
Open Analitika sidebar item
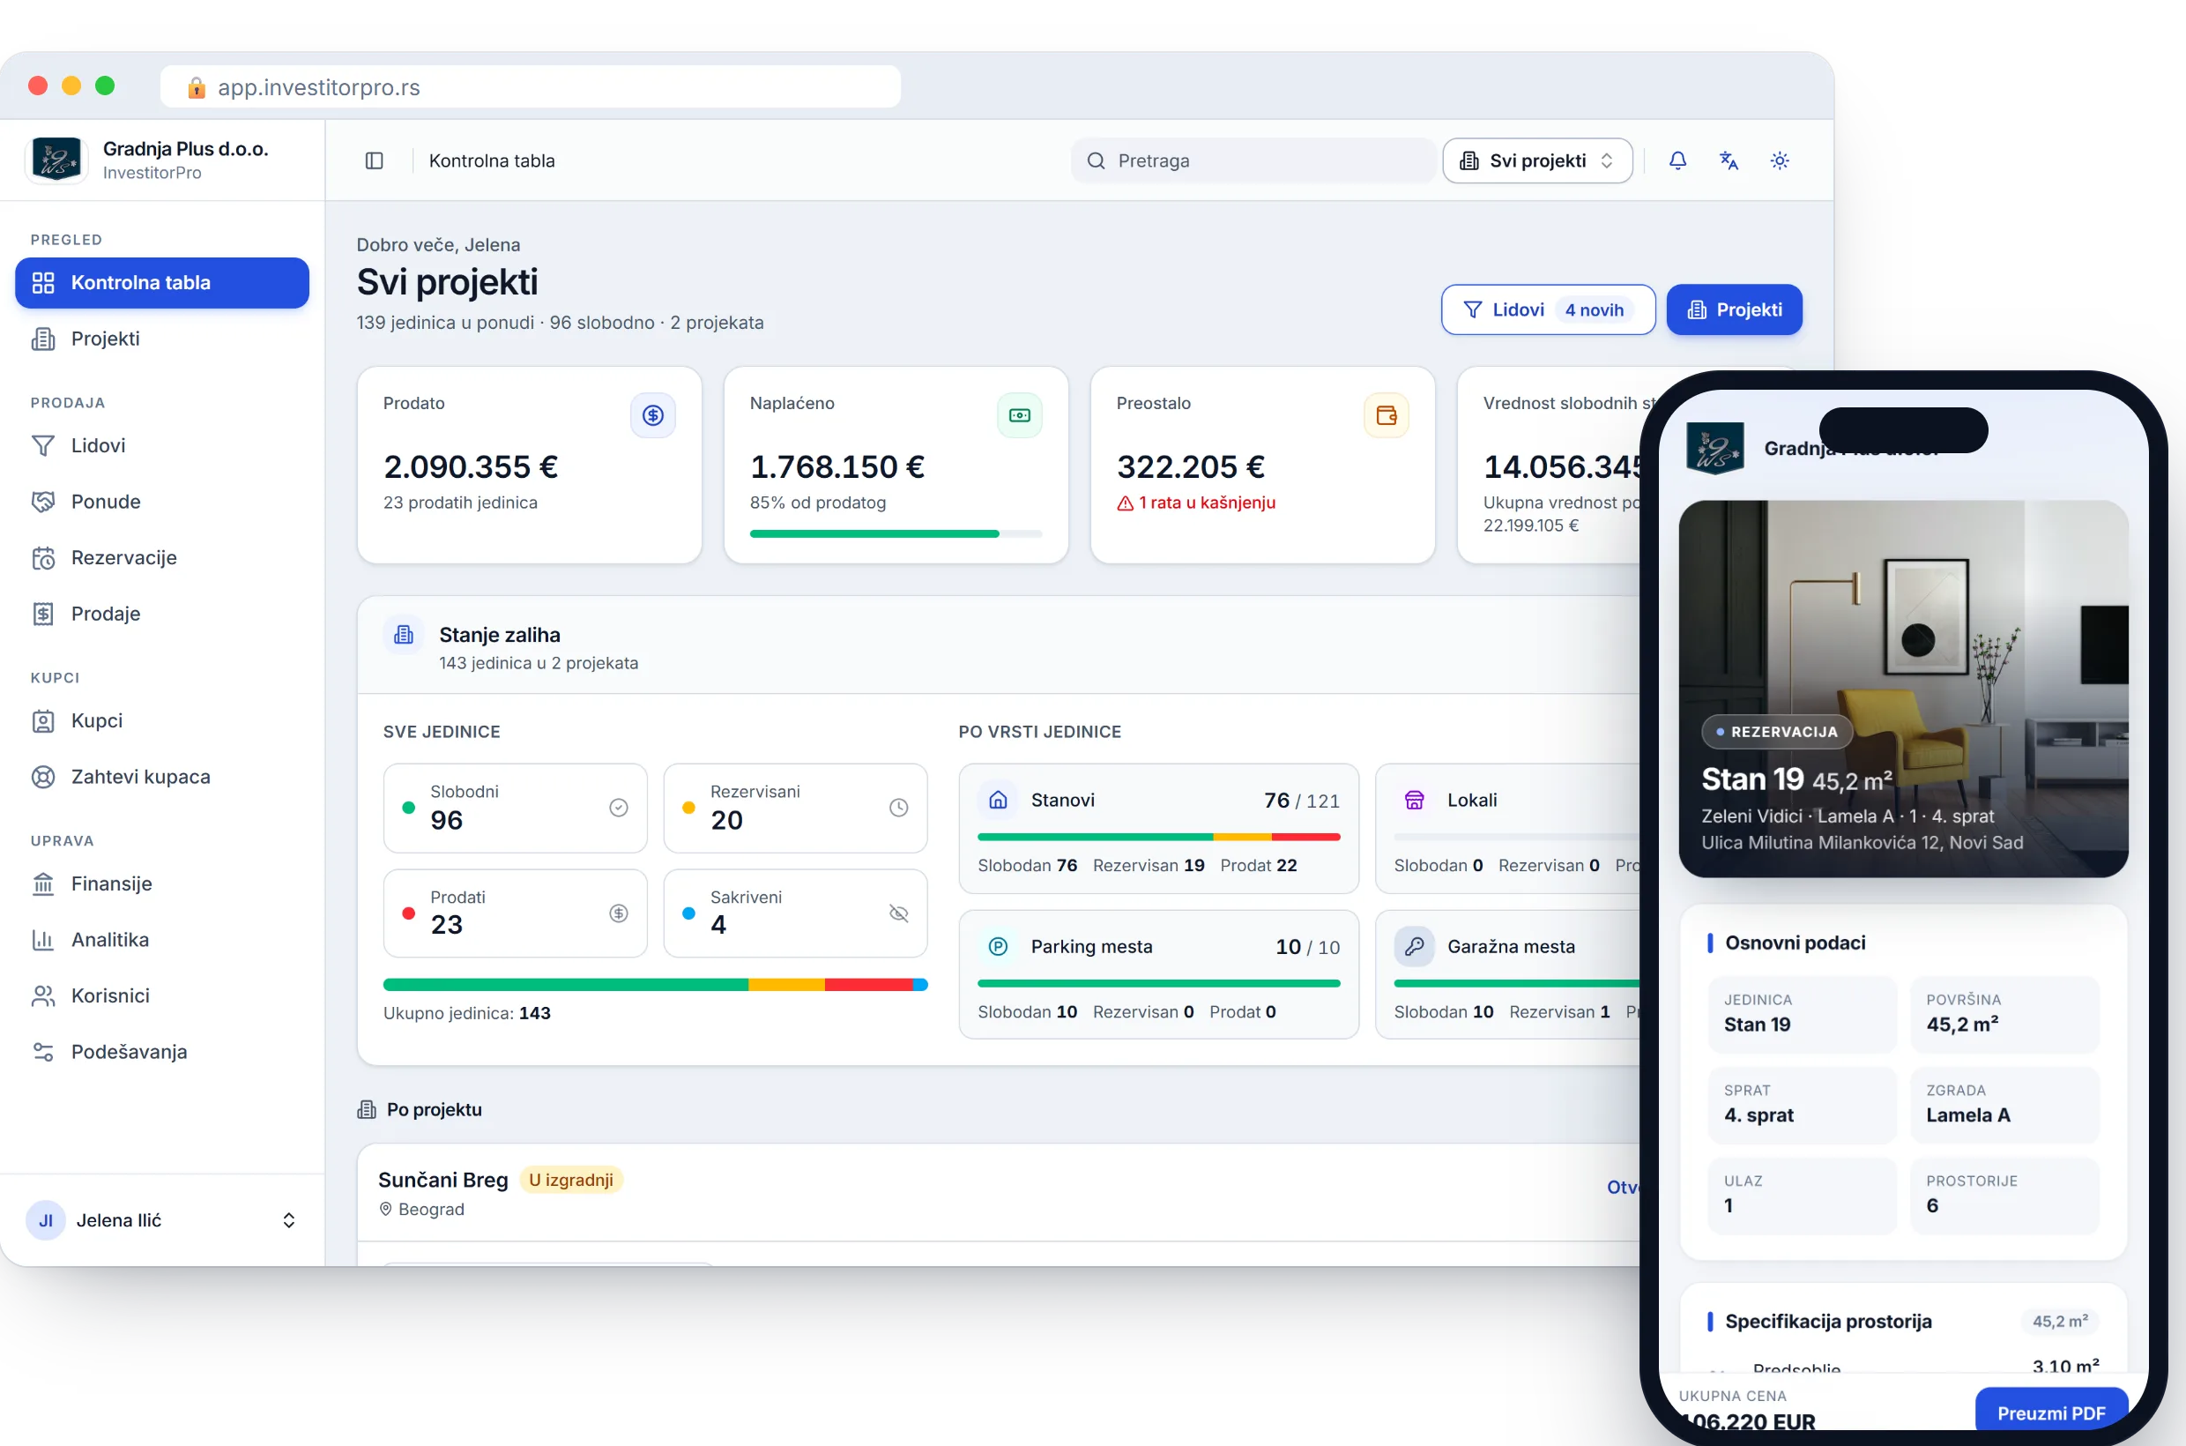162,940
